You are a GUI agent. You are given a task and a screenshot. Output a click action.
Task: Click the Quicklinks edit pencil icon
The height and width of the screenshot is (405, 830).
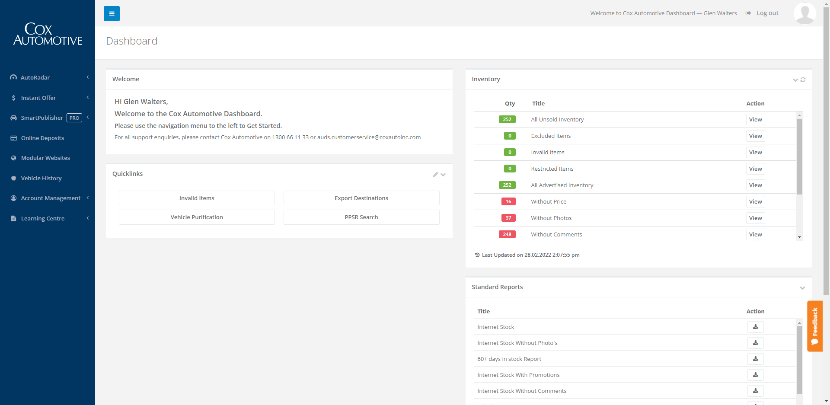click(435, 174)
